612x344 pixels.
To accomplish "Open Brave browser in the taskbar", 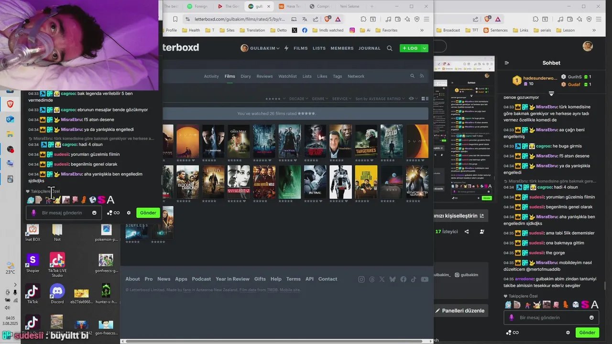I will click(10, 104).
